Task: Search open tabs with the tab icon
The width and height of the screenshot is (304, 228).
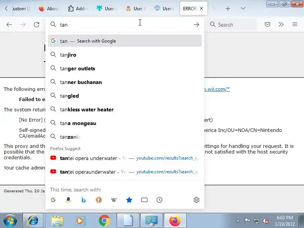Action: [x=144, y=200]
